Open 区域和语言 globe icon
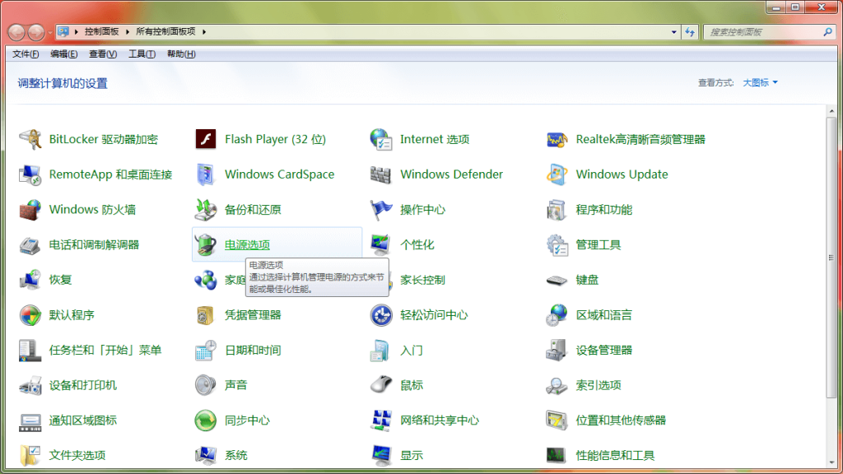This screenshot has height=474, width=843. (x=557, y=315)
